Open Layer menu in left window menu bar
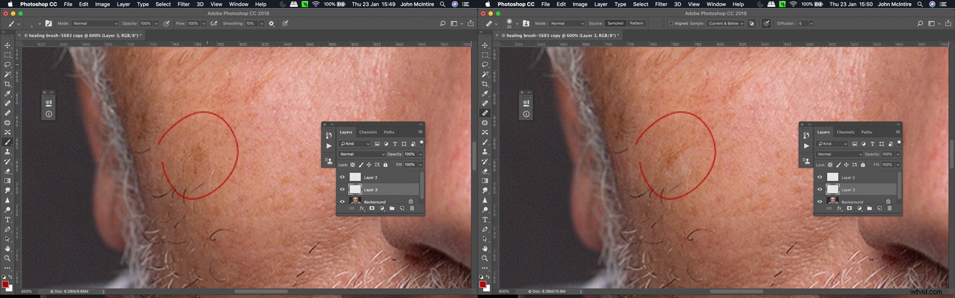Screen dimensions: 955x298 click(x=123, y=4)
